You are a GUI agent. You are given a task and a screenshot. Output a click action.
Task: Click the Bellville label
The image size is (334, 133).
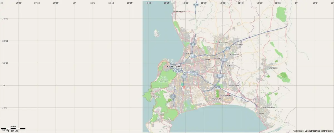[217, 58]
